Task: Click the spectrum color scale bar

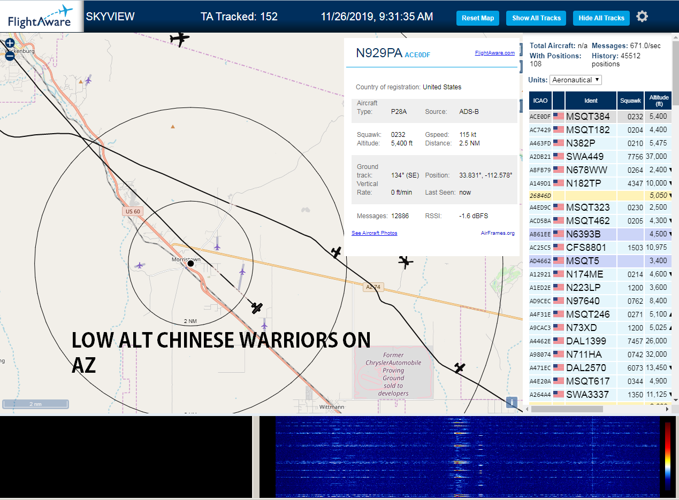Action: 667,456
